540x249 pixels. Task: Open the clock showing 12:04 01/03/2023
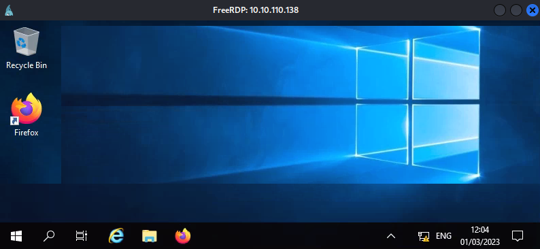[479, 236]
